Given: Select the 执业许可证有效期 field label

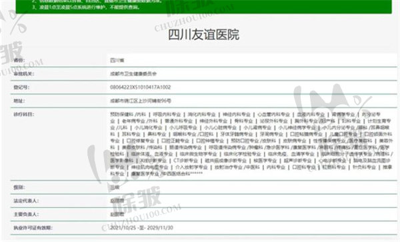Looking at the screenshot, I should 33,228.
